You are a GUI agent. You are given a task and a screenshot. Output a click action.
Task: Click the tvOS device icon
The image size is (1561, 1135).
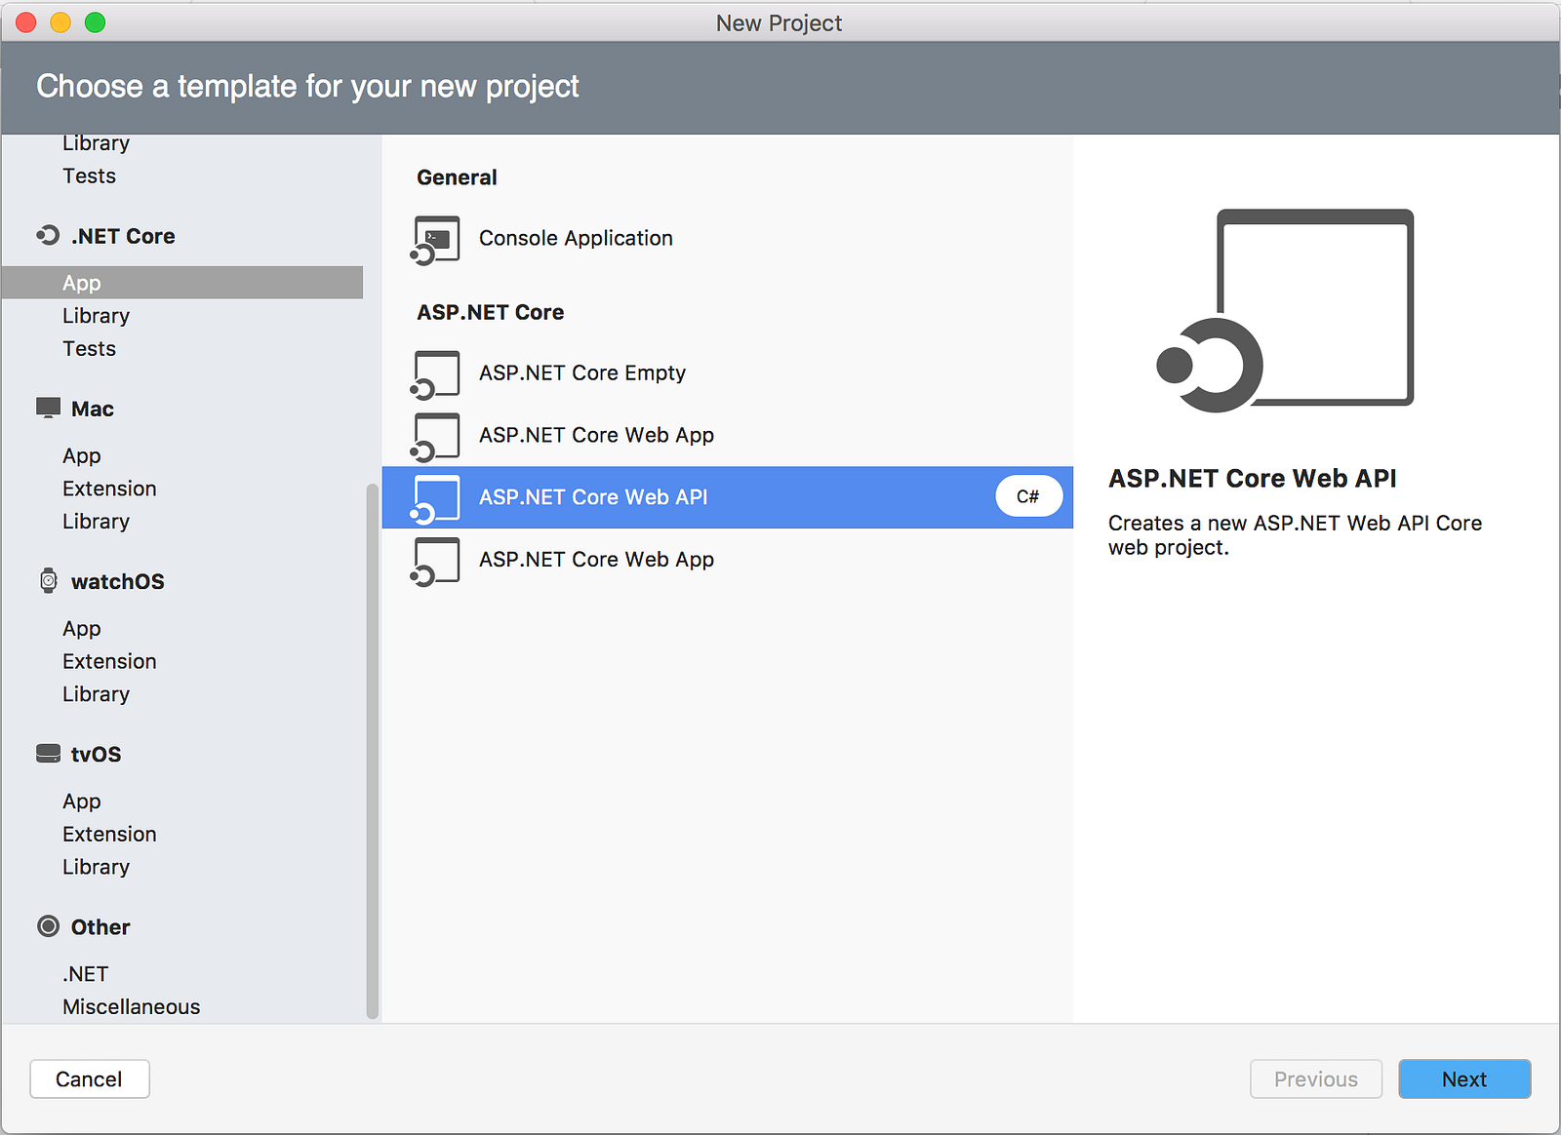coord(48,753)
